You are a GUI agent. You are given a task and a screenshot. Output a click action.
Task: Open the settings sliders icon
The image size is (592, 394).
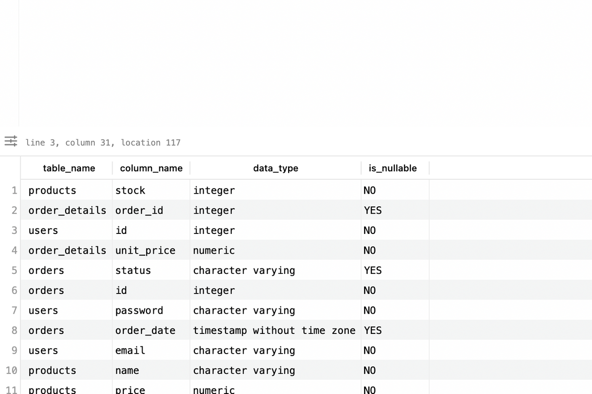coord(11,141)
